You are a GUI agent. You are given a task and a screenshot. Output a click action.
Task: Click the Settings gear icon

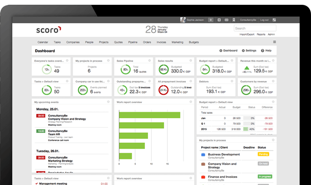(243, 50)
